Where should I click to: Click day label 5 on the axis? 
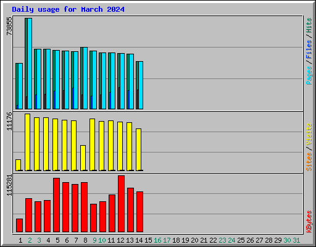pyautogui.click(x=57, y=240)
